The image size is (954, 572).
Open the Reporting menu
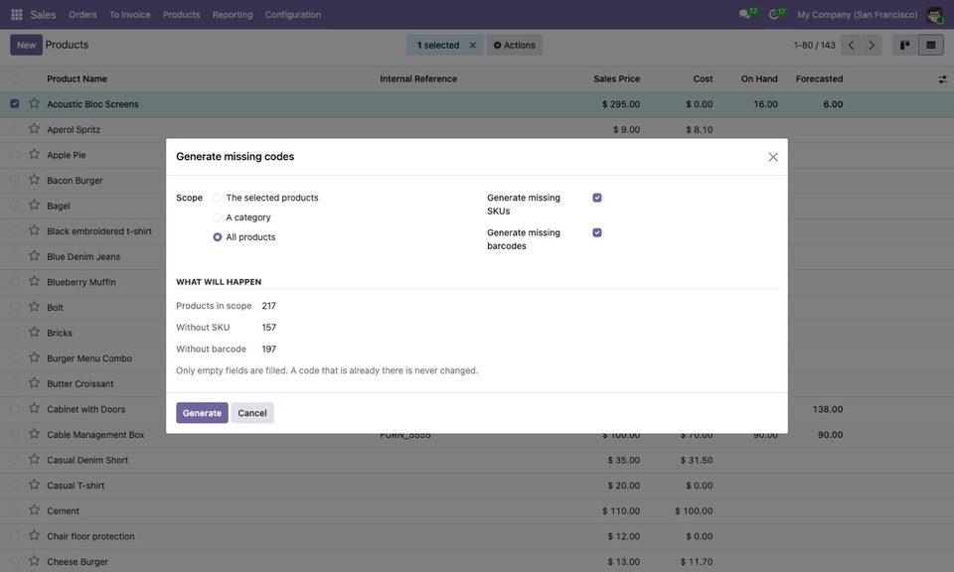(x=233, y=15)
